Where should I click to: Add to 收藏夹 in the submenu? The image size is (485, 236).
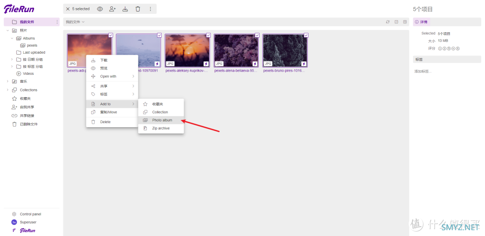(161, 104)
